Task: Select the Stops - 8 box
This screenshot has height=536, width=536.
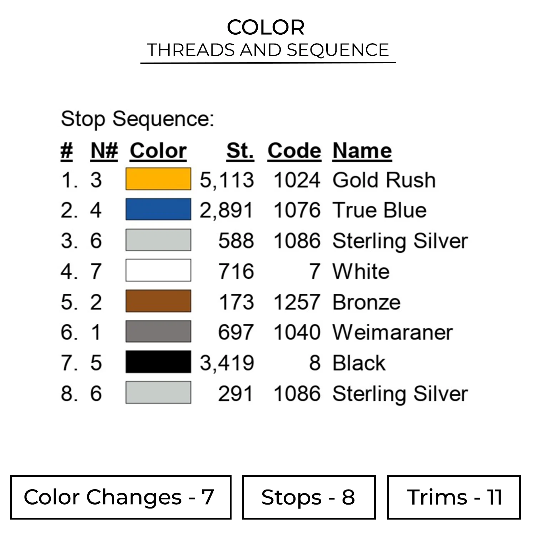Action: [x=308, y=497]
